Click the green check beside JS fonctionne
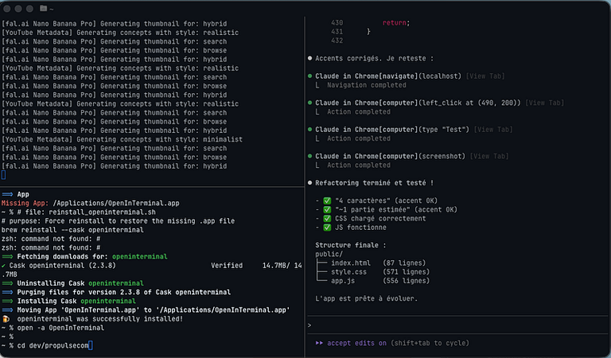The image size is (611, 358). (x=327, y=228)
